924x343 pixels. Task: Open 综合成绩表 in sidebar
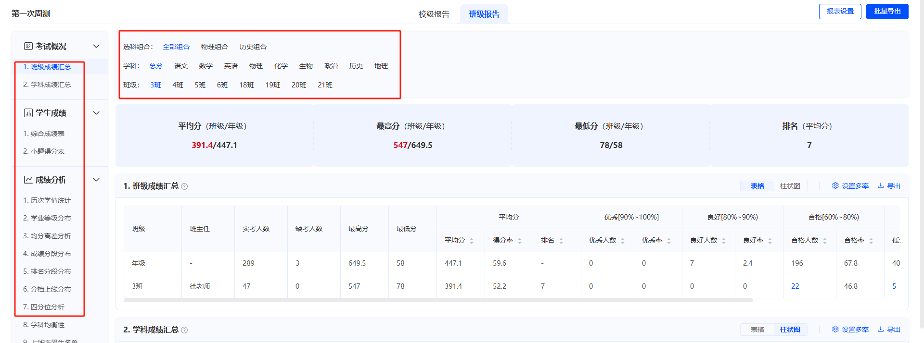coord(44,134)
